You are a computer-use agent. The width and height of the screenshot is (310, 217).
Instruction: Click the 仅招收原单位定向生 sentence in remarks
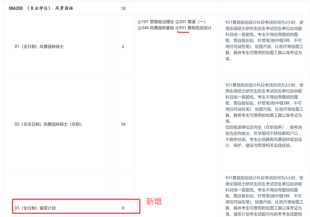264,127
